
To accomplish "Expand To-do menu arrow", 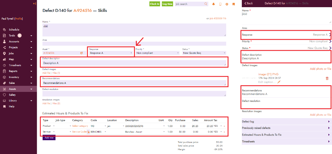I will [31, 36].
